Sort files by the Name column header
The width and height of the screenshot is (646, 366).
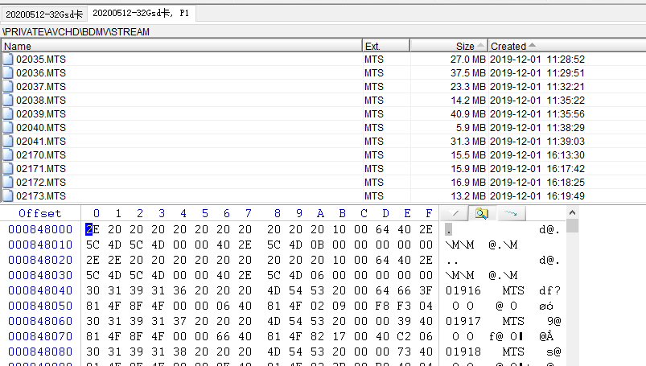point(181,46)
